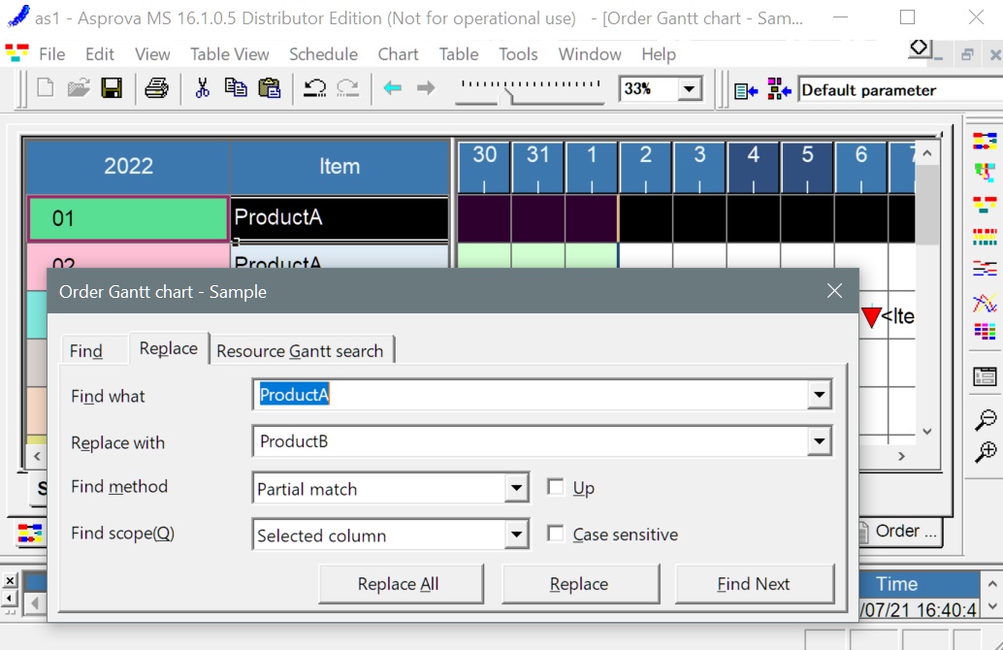
Task: Click the zoom in magnifier icon
Action: (986, 452)
